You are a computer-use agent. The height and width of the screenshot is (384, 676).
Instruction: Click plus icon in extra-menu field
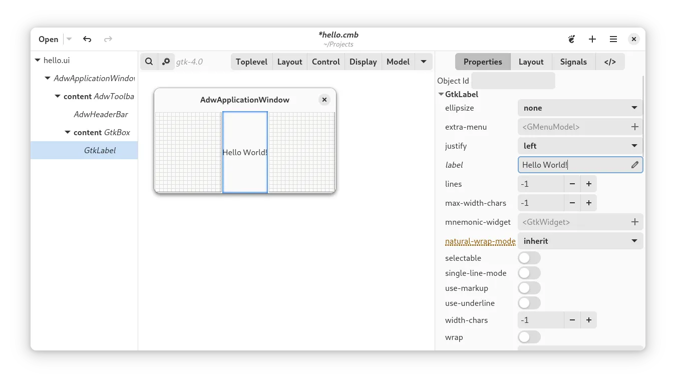(x=634, y=127)
